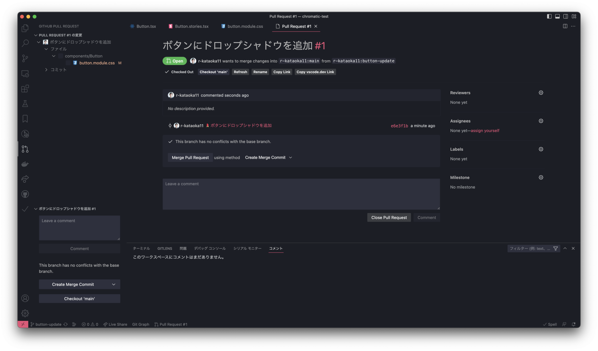
Task: Open Search in the activity bar
Action: 25,43
